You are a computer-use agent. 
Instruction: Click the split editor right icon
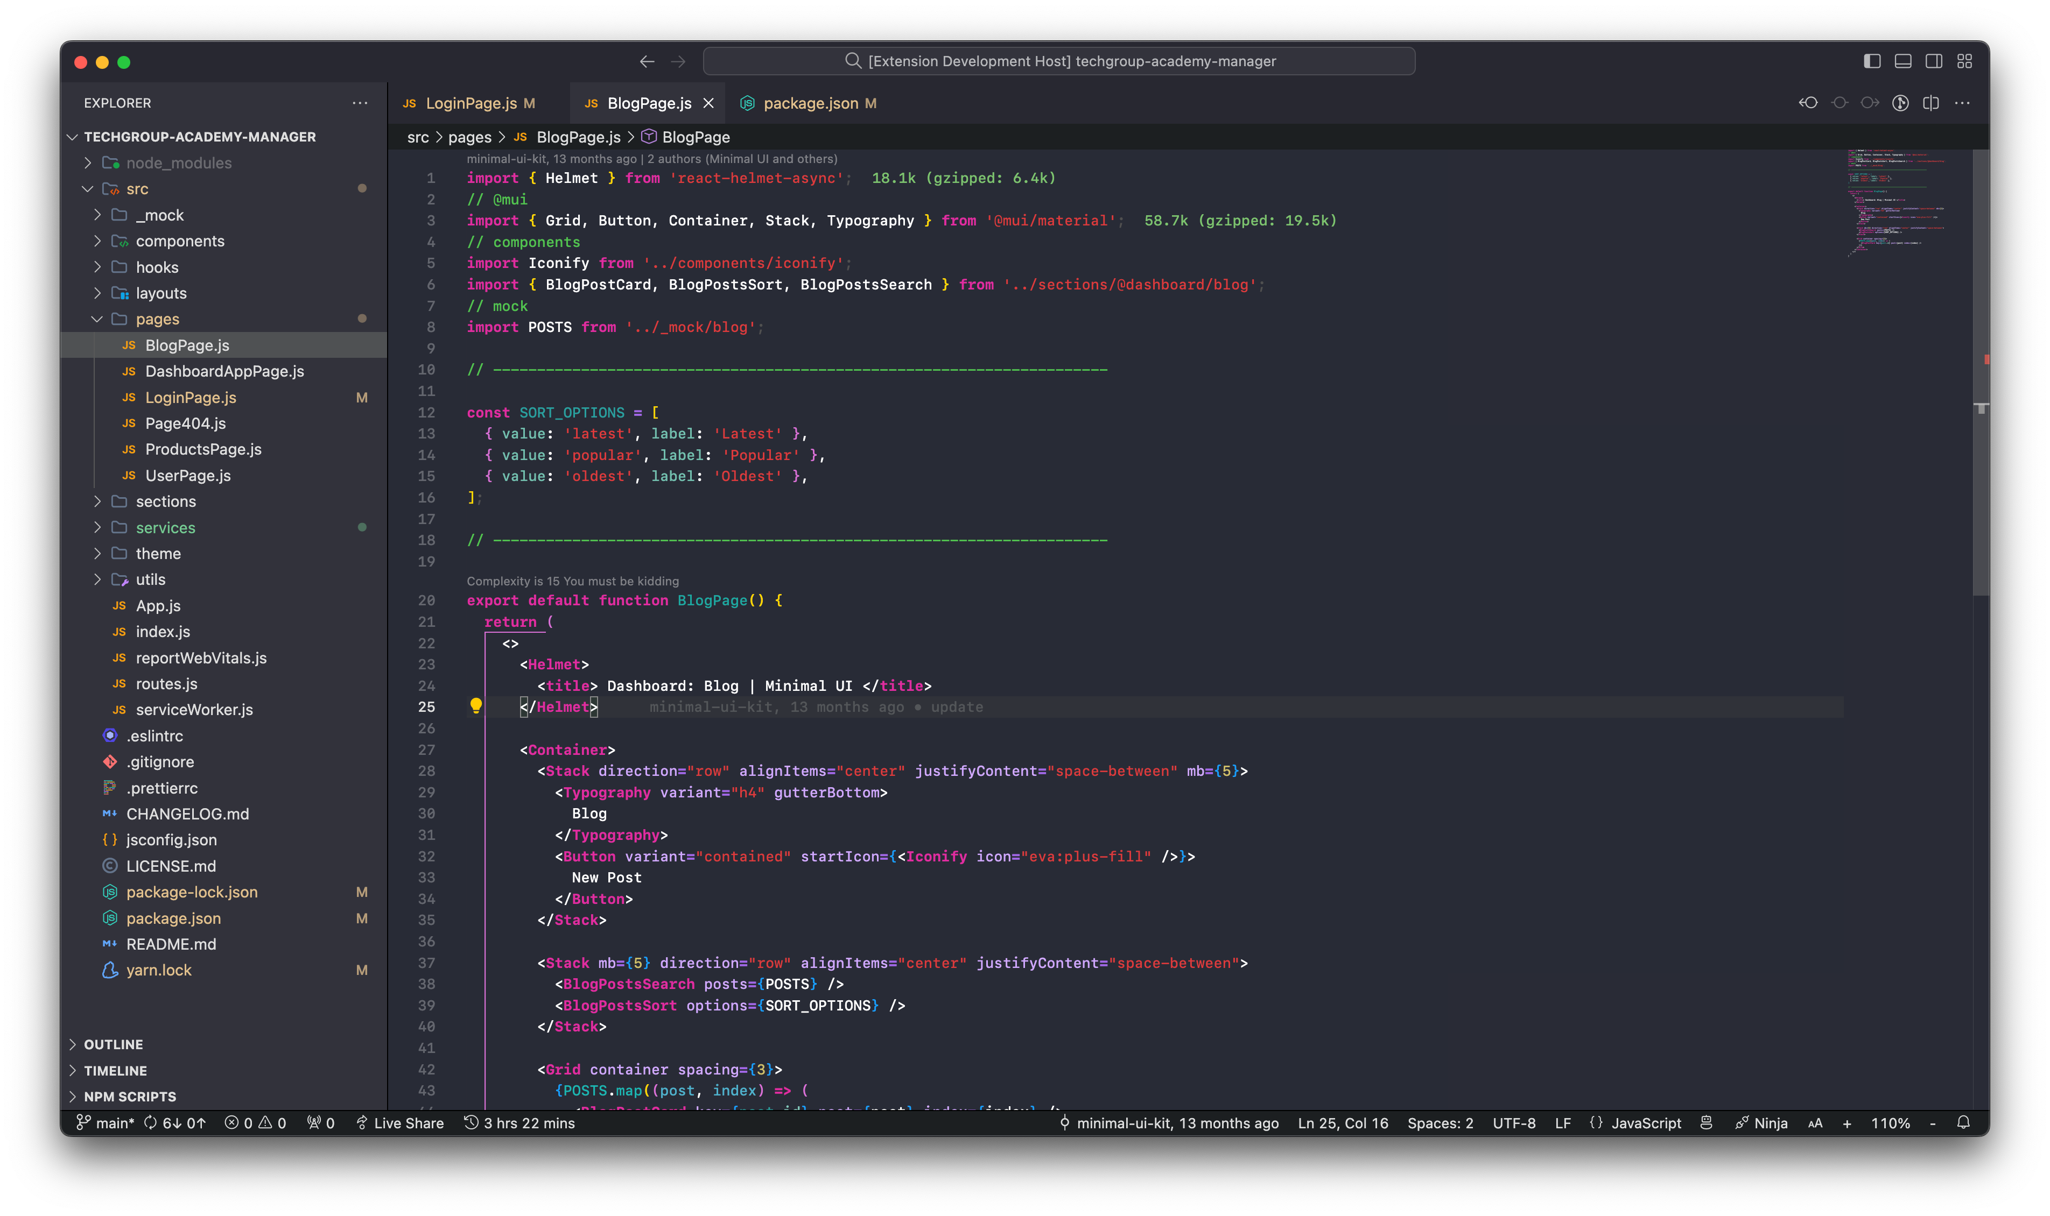(1930, 103)
